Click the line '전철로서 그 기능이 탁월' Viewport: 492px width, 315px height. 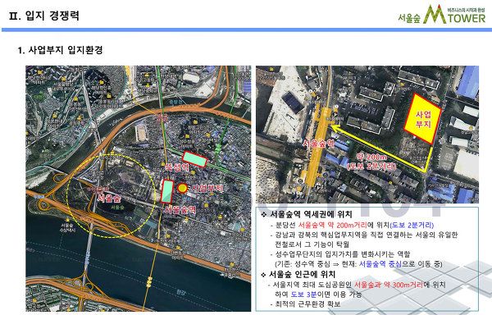coord(312,244)
